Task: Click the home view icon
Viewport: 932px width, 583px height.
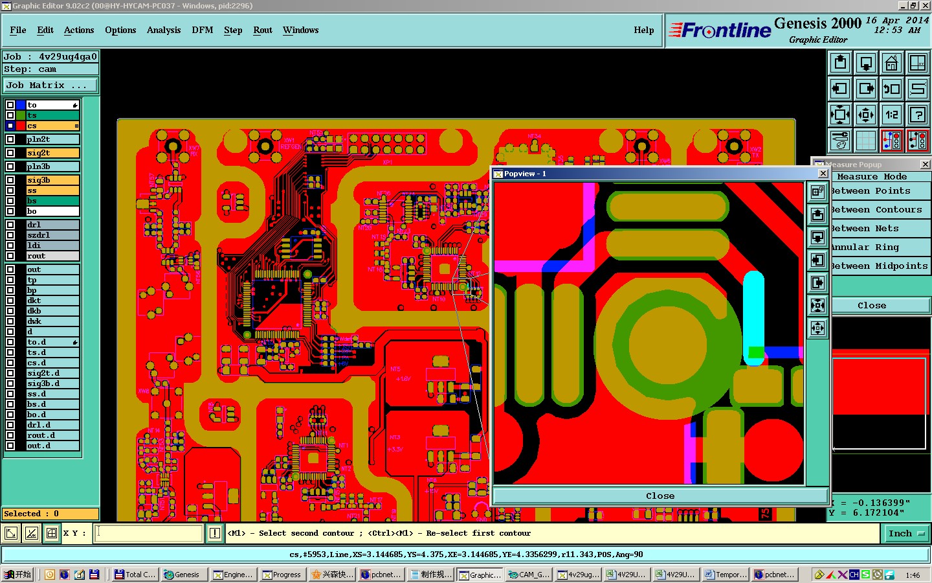Action: coord(892,63)
